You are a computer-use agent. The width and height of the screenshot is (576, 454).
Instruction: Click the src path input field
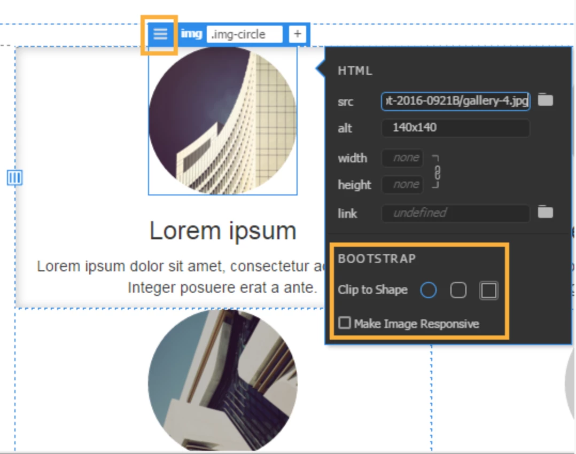point(455,101)
